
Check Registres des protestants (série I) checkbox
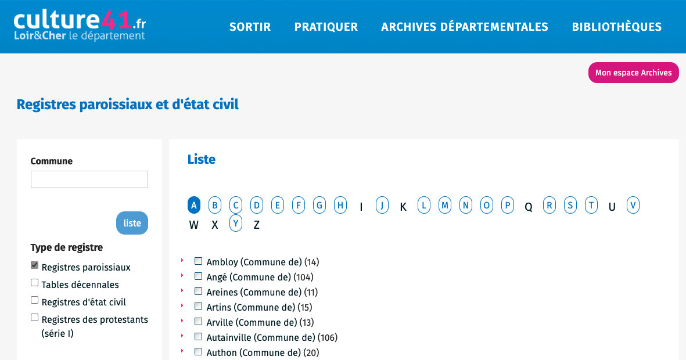pos(35,318)
